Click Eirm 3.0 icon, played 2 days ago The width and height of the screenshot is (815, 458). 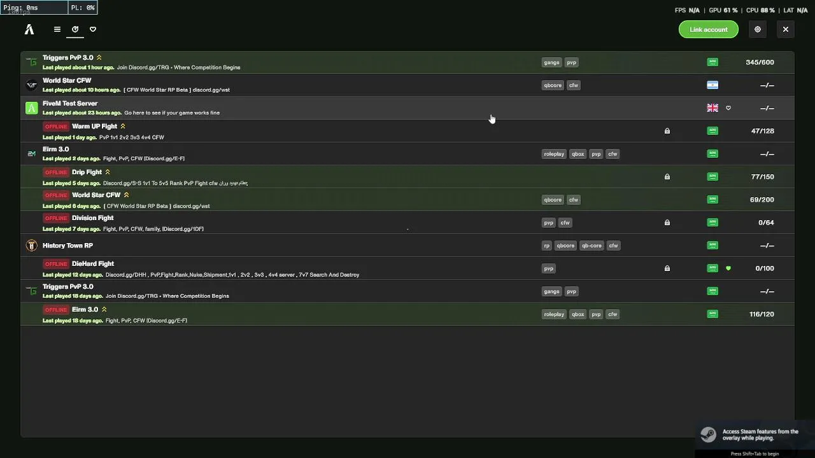click(x=32, y=154)
